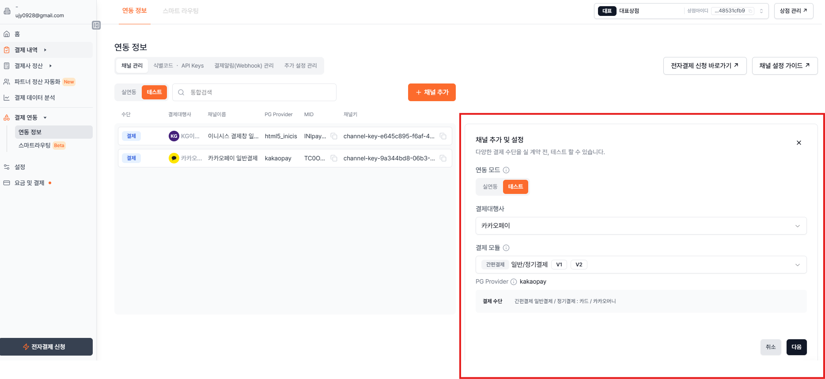The image size is (825, 379).
Task: Switch channel list to 실연동 mode
Action: click(129, 92)
